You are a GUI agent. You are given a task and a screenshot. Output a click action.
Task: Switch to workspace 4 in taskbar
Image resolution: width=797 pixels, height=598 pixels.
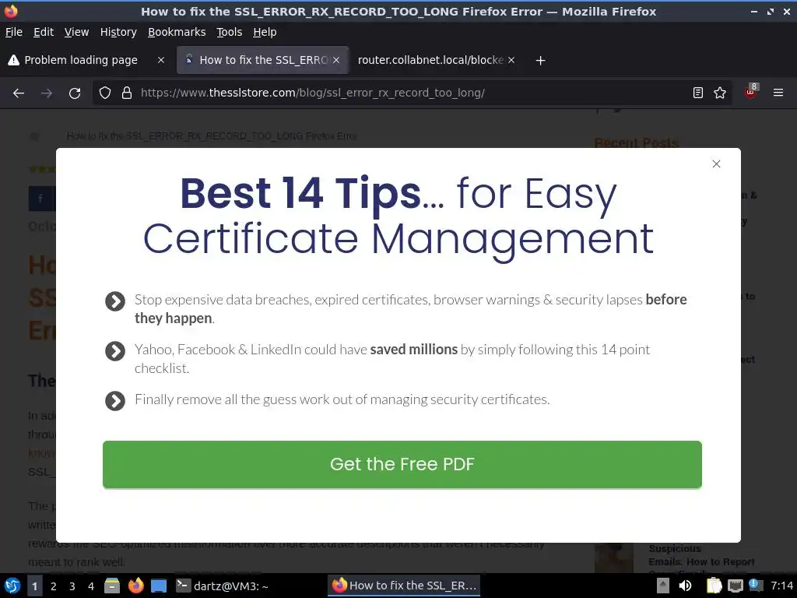coord(91,586)
